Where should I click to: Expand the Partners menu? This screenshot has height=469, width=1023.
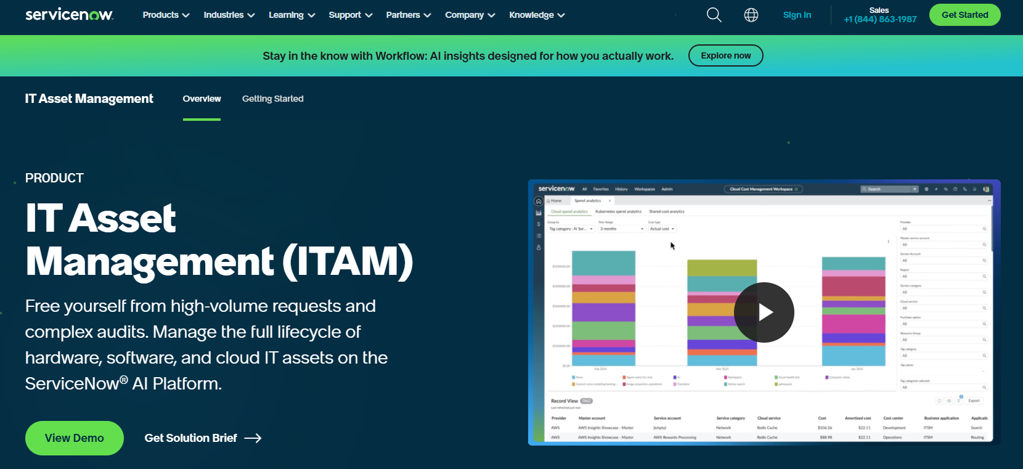click(409, 15)
